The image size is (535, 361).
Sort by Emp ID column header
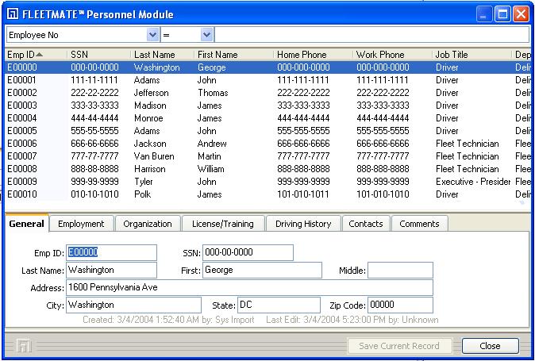point(36,55)
